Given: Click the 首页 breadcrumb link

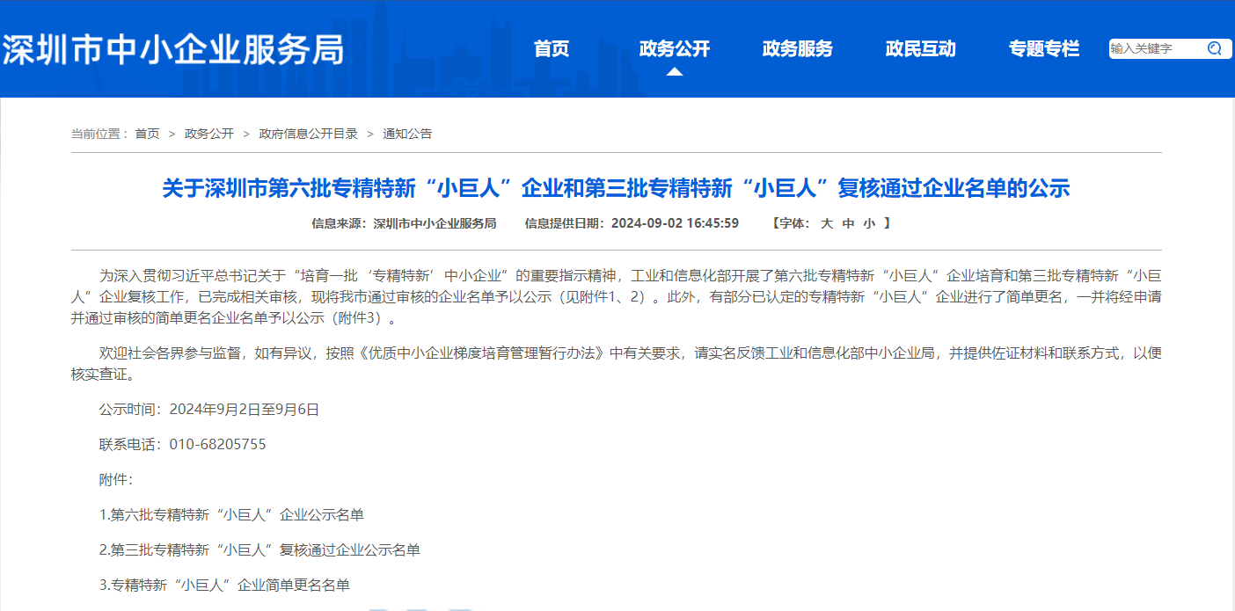Looking at the screenshot, I should (x=146, y=134).
